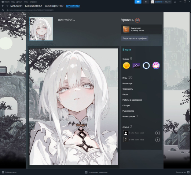Open the Вид menu
Screen dimensions: 191x175
[13, 2]
